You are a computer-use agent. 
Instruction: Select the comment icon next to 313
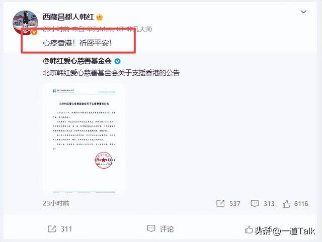click(x=255, y=204)
